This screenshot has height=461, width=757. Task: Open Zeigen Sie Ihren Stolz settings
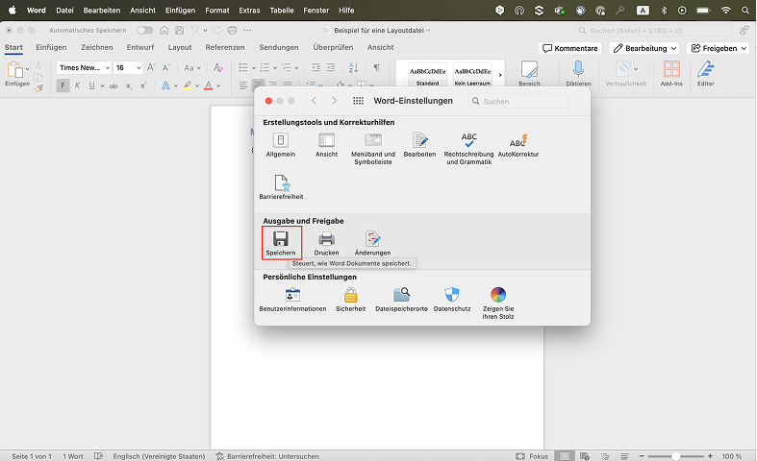tap(498, 303)
